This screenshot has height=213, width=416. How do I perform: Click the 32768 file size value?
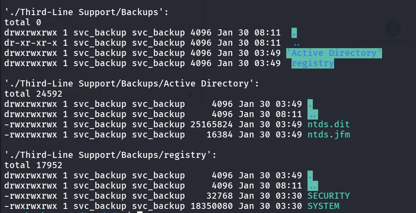pos(219,196)
